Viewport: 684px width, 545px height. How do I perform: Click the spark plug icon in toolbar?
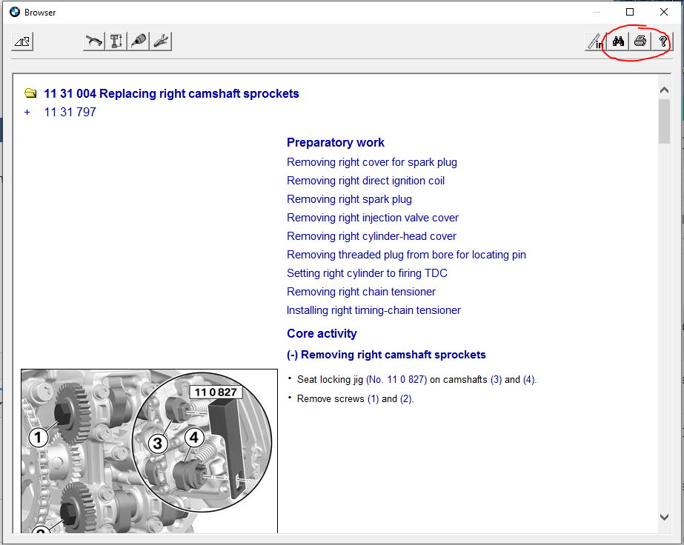(139, 41)
